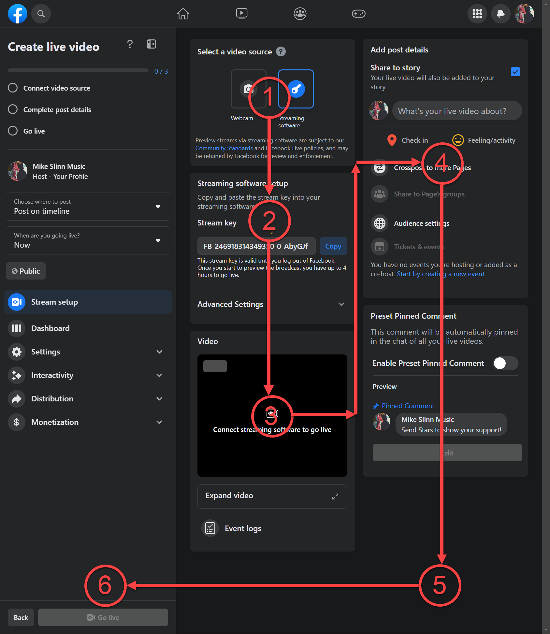The image size is (550, 634).
Task: Open the Watch video icon
Action: click(x=241, y=14)
